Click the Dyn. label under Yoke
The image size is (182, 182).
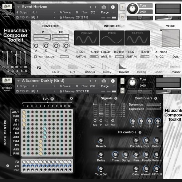point(175,57)
